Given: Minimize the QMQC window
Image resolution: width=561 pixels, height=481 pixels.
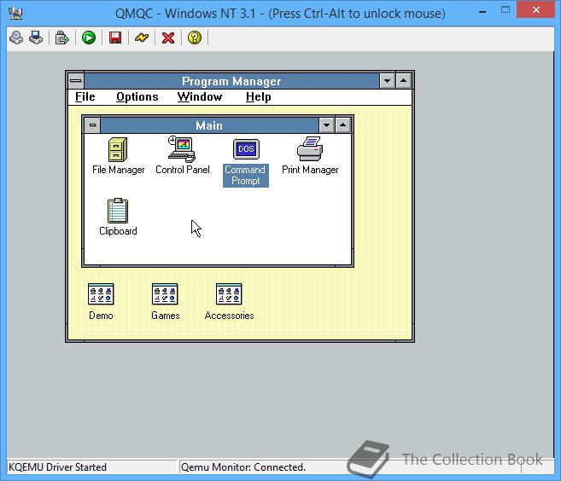Looking at the screenshot, I should coord(482,11).
